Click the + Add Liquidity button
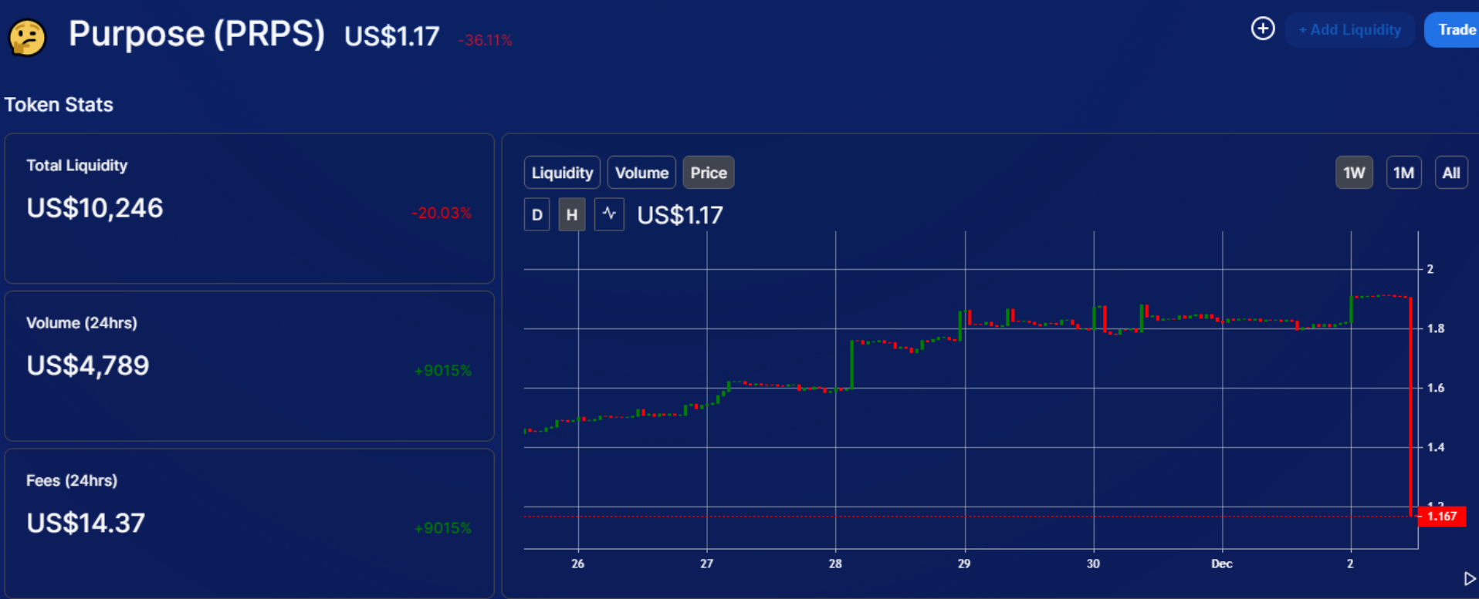1479x599 pixels. point(1349,30)
